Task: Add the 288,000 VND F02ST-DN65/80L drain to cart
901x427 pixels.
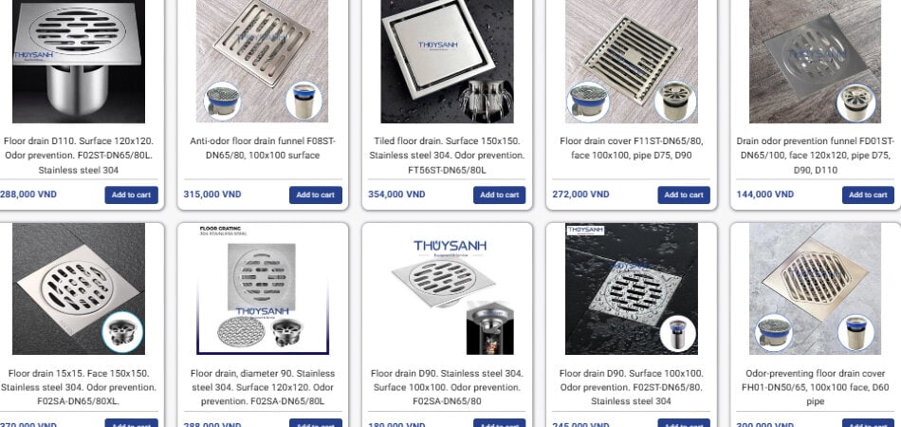Action: coord(131,195)
